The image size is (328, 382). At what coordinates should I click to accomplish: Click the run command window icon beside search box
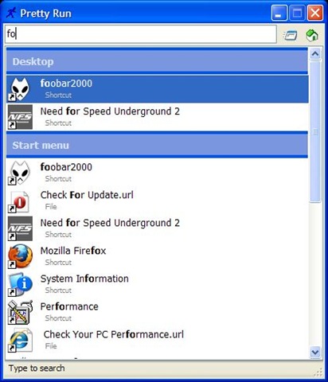[x=290, y=35]
